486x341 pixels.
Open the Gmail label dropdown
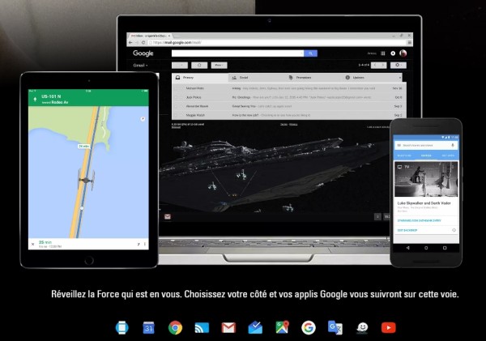pos(140,66)
